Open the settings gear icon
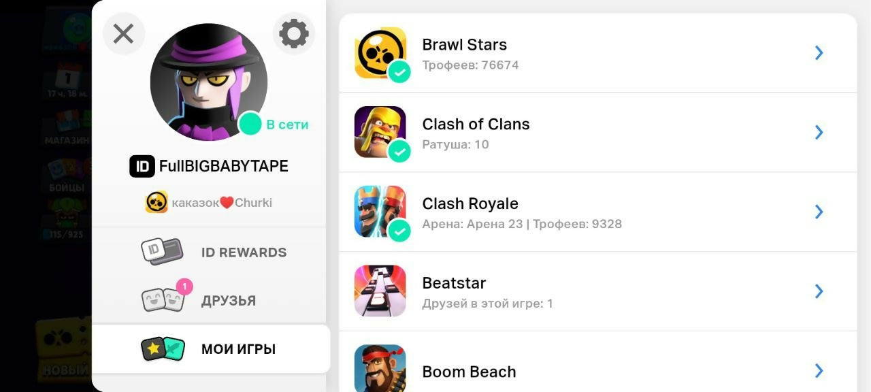Screen dimensions: 871x392 [294, 33]
